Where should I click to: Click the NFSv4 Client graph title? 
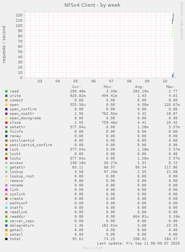click(x=92, y=5)
